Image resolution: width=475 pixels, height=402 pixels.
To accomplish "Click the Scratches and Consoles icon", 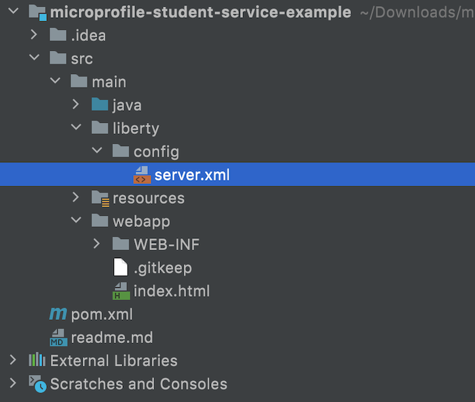I will click(37, 384).
